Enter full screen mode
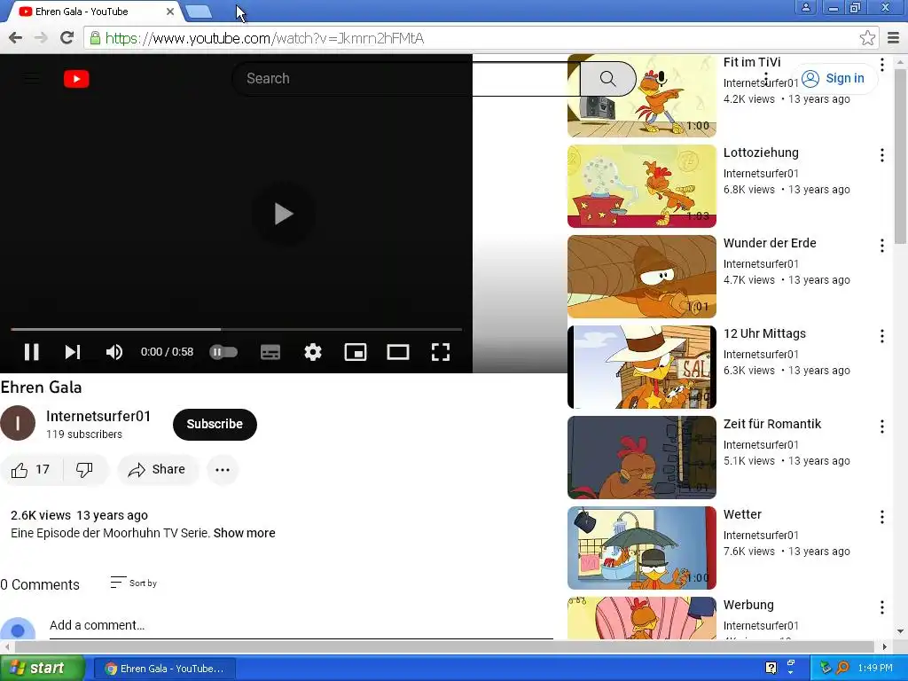Image resolution: width=908 pixels, height=681 pixels. pyautogui.click(x=441, y=352)
